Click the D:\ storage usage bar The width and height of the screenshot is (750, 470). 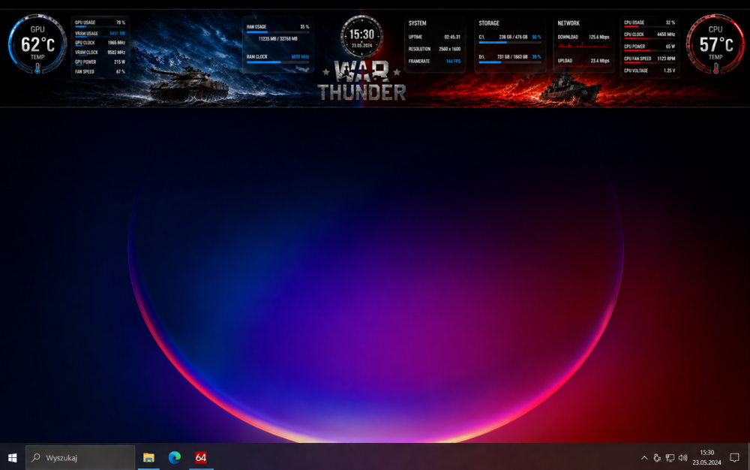[509, 62]
